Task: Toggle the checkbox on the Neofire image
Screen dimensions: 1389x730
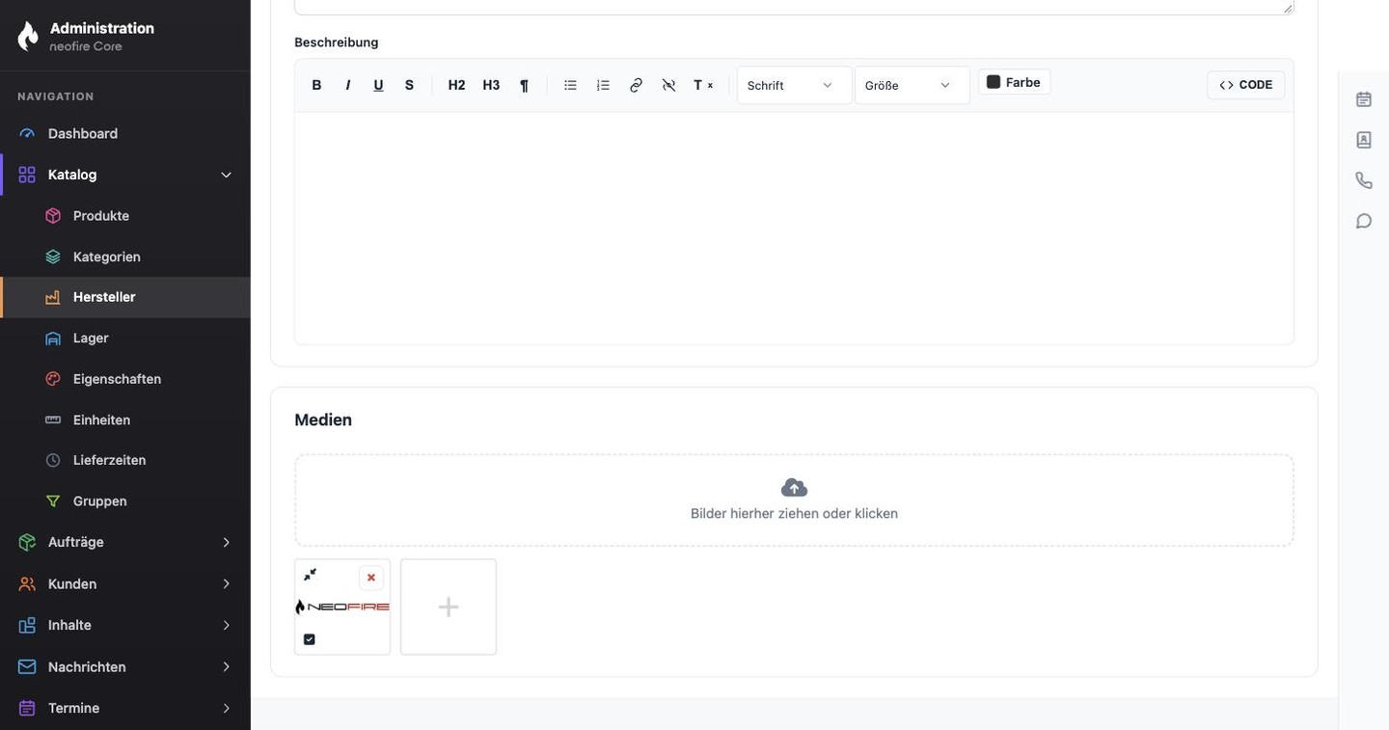Action: point(310,639)
